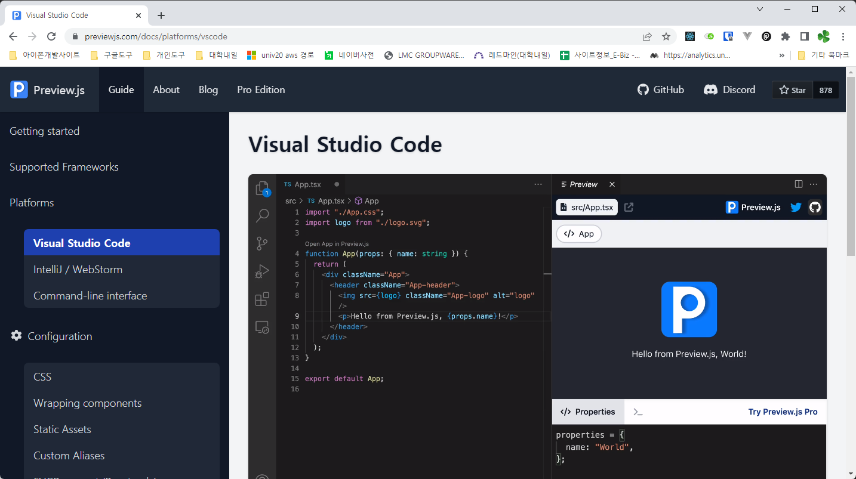The image size is (856, 479).
Task: Click the Star button
Action: tap(793, 90)
